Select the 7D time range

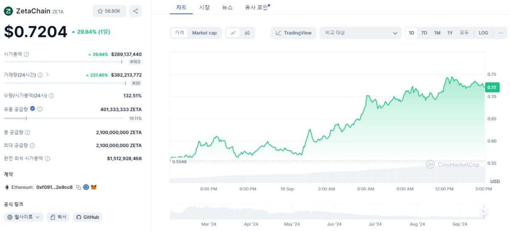pos(424,33)
